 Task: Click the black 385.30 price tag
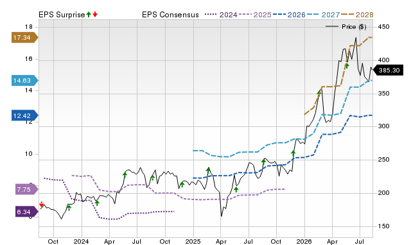point(388,70)
